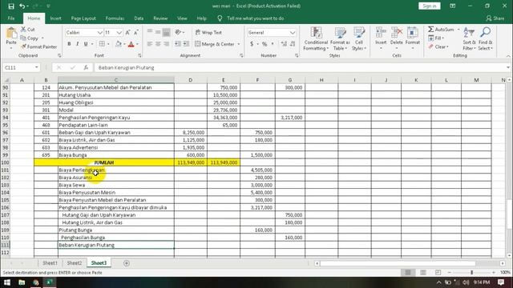Open the Conditional Formatting dropdown

[316, 39]
